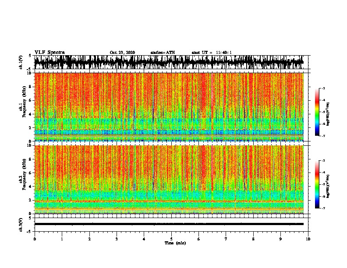
Task: Click the "-3" label on ch.1 color scale
Action: [x=323, y=88]
